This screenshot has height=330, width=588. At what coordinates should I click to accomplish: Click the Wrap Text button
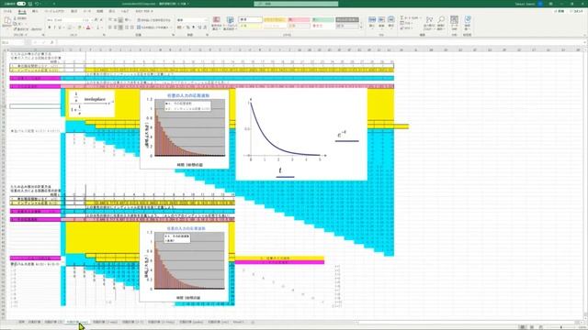click(x=153, y=19)
